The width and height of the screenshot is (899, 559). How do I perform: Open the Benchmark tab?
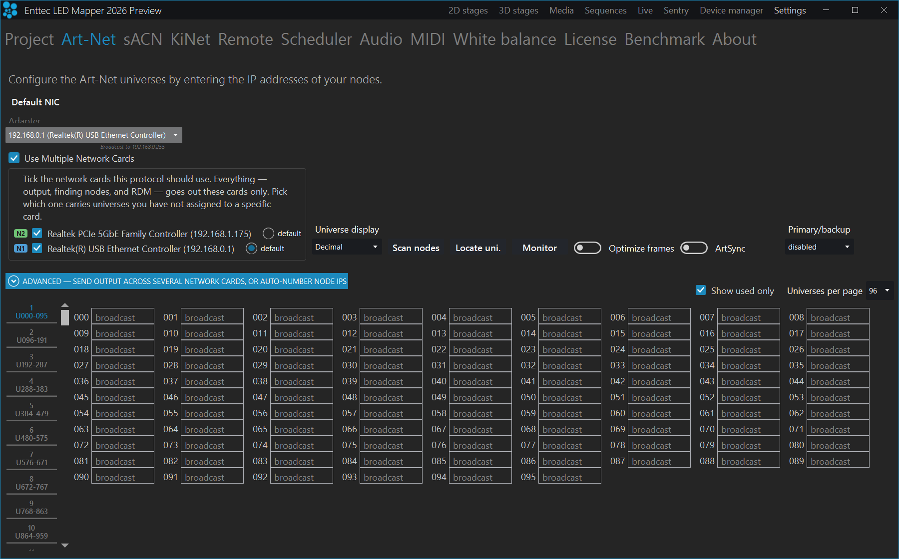pyautogui.click(x=664, y=39)
